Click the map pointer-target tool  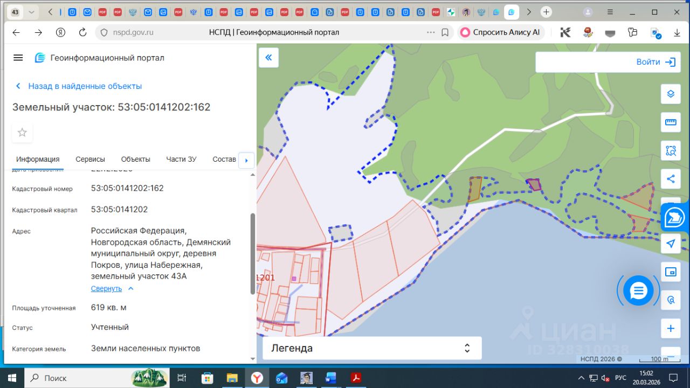(671, 300)
